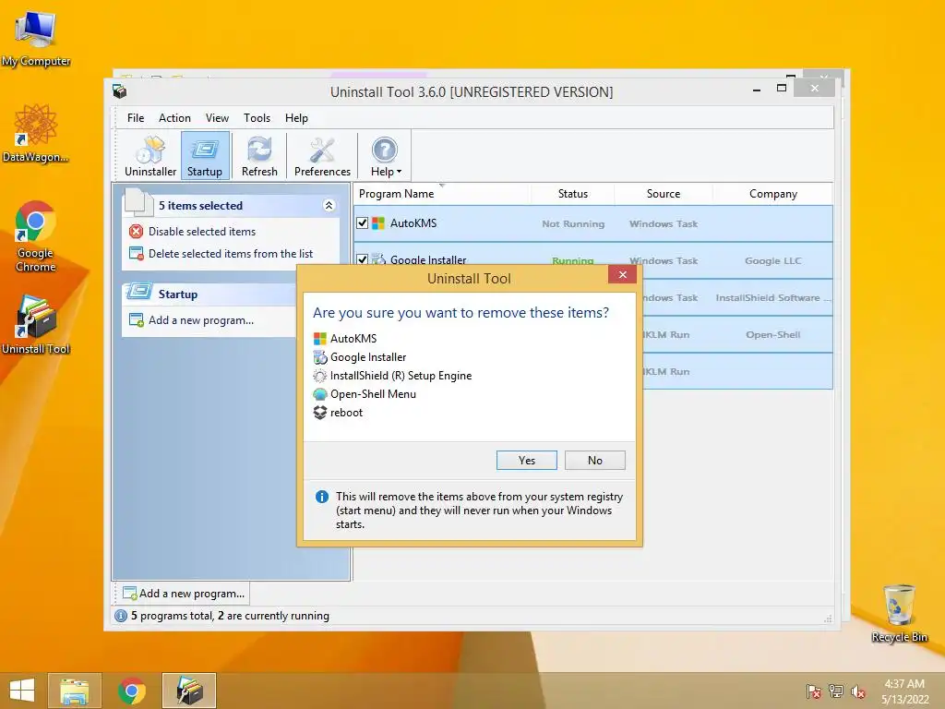Click the status bar info icon
945x709 pixels.
[x=121, y=616]
